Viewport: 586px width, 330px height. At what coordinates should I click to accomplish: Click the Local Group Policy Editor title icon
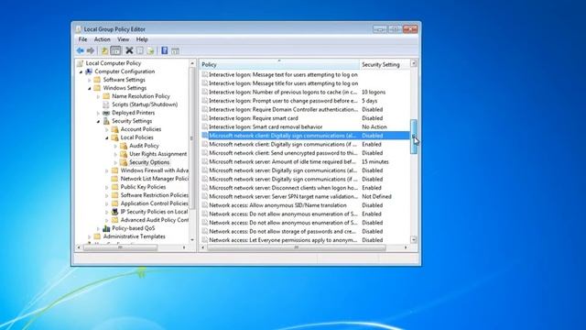point(78,29)
